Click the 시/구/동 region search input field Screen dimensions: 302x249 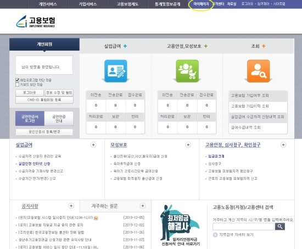pyautogui.click(x=243, y=226)
